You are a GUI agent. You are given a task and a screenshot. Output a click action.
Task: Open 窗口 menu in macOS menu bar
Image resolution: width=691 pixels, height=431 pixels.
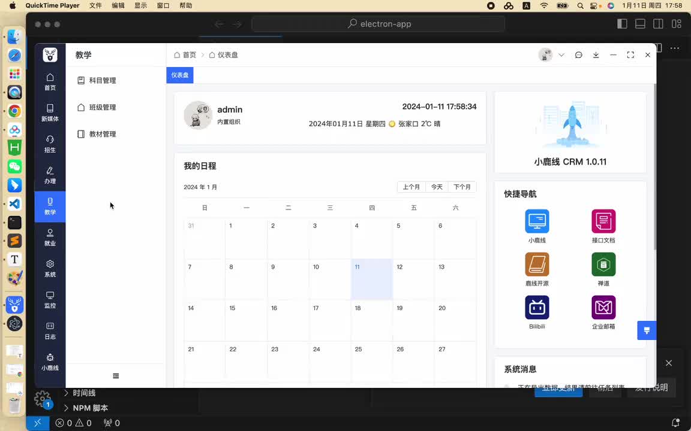tap(163, 6)
